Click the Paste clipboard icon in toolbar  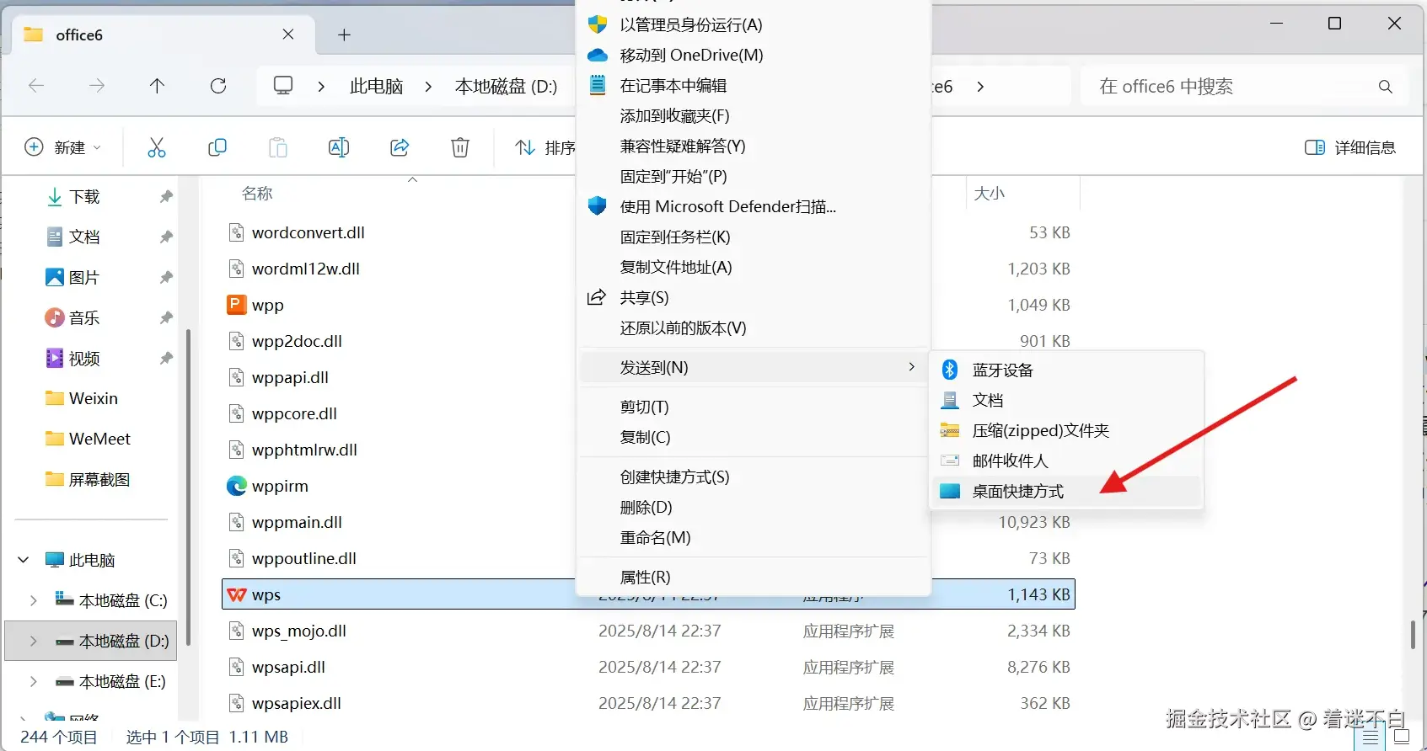point(278,147)
